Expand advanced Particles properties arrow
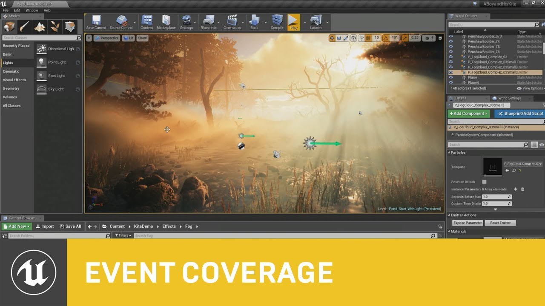Screen dimensions: 545x306 tap(495, 210)
